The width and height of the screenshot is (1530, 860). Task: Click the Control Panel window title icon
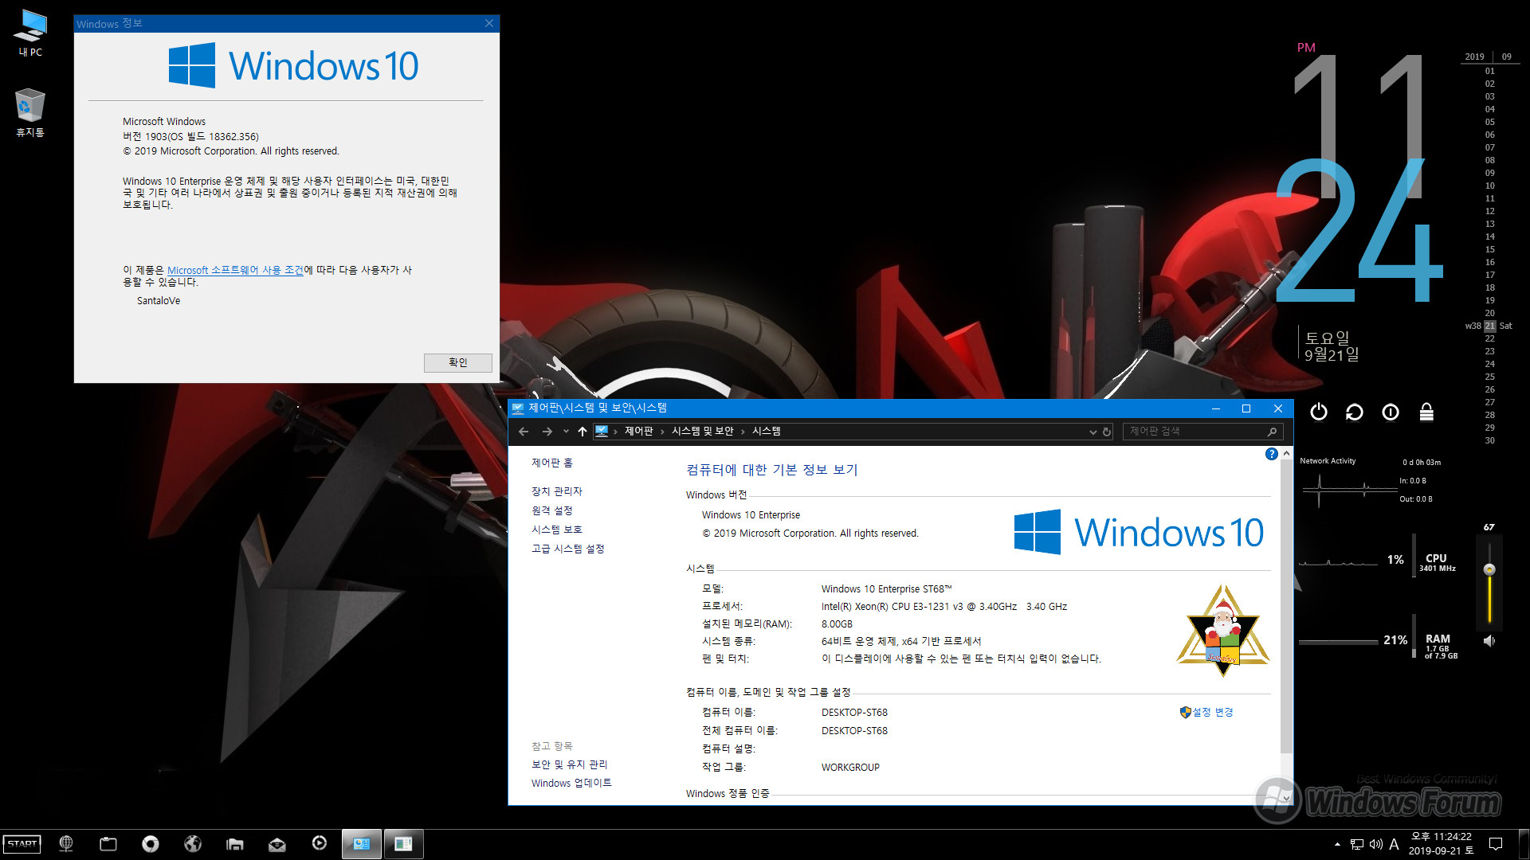click(518, 408)
